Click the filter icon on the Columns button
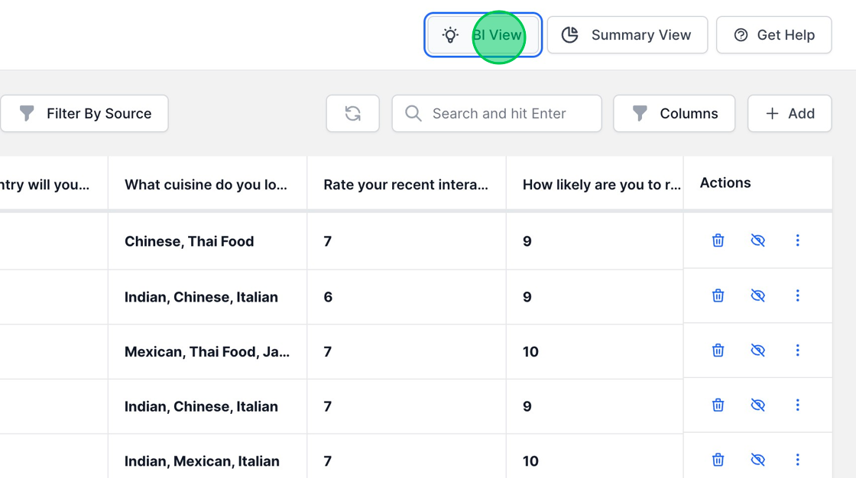 click(640, 113)
